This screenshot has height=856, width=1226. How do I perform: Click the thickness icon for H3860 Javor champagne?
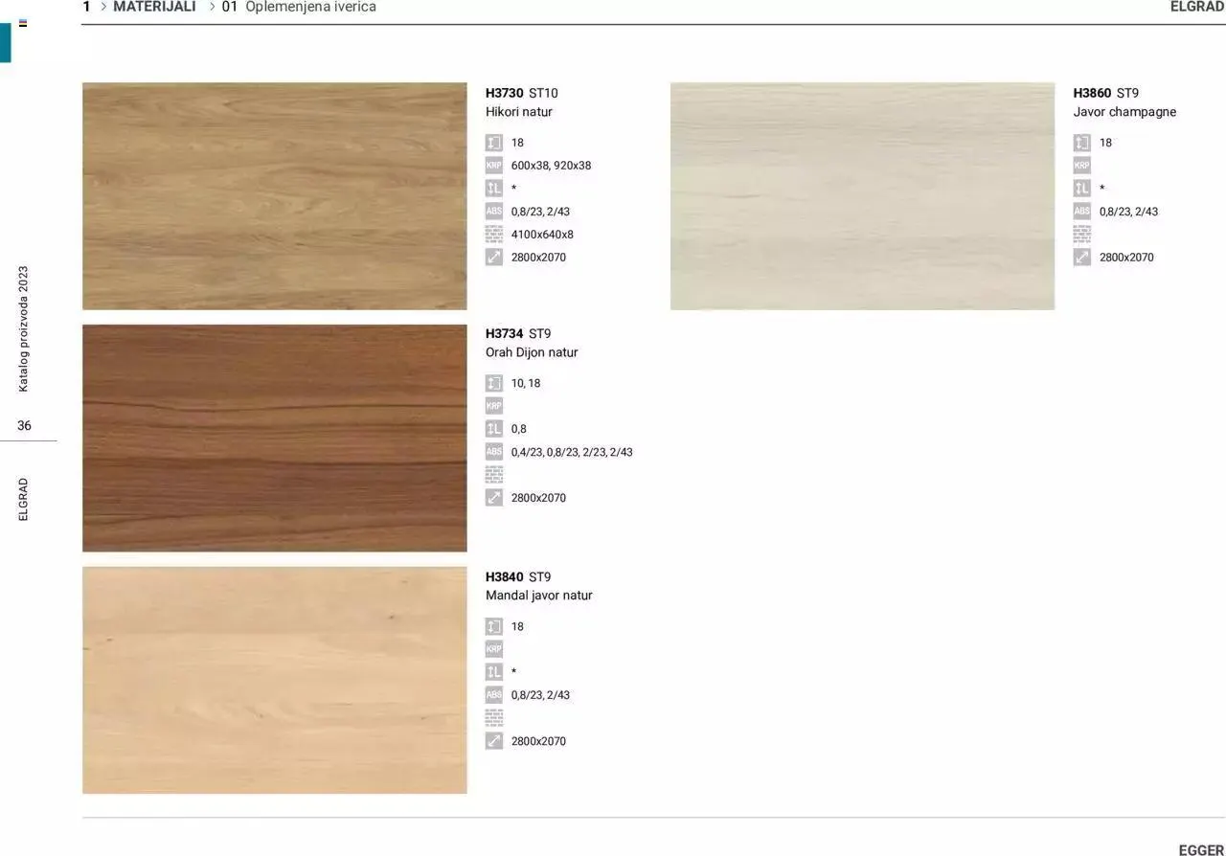click(1081, 143)
